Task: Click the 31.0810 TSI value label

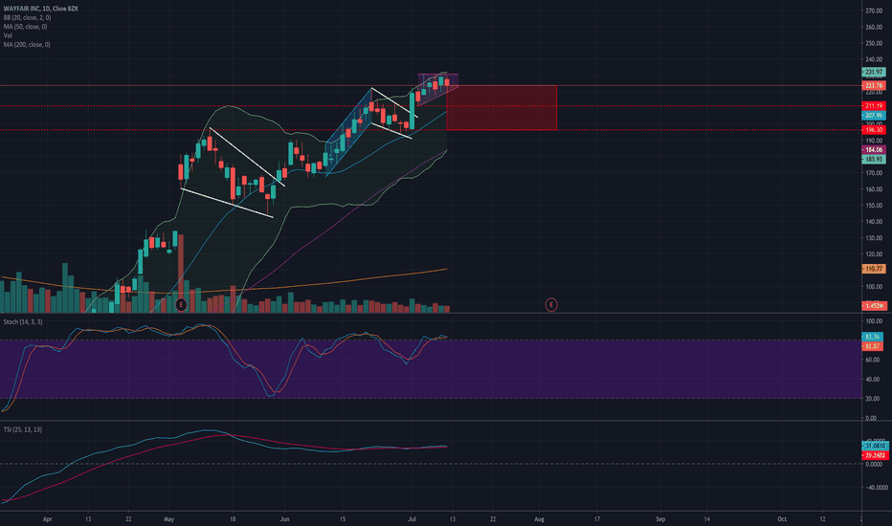Action: [x=875, y=447]
